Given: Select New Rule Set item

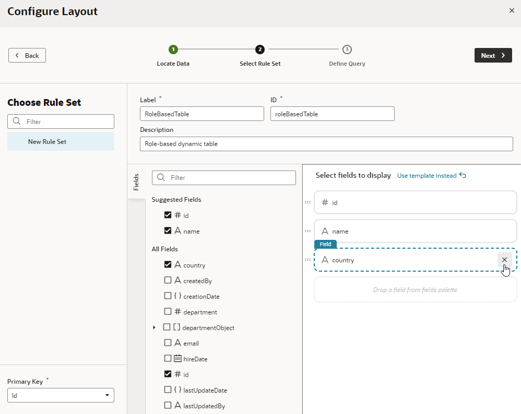Looking at the screenshot, I should pyautogui.click(x=61, y=141).
